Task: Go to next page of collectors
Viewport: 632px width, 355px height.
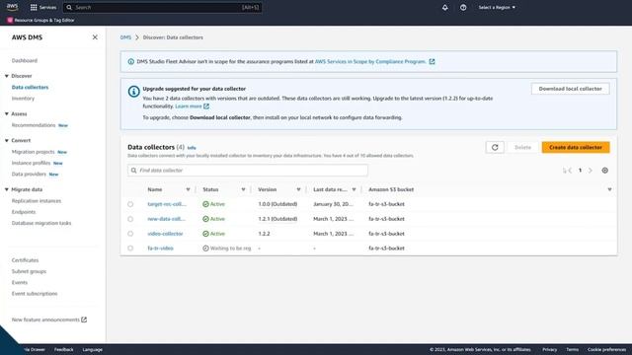Action: coord(591,171)
